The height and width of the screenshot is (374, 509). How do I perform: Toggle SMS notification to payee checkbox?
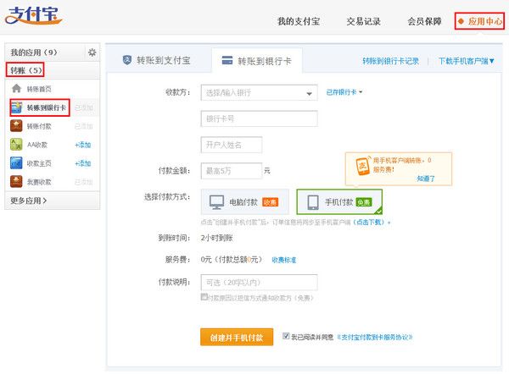tap(204, 298)
